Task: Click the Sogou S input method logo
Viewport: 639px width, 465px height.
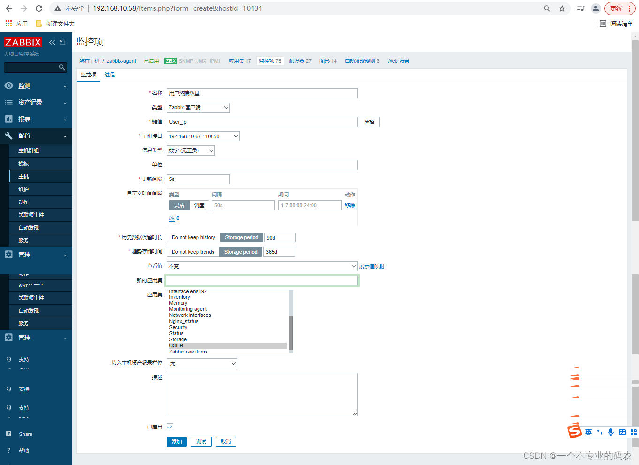Action: [x=574, y=431]
